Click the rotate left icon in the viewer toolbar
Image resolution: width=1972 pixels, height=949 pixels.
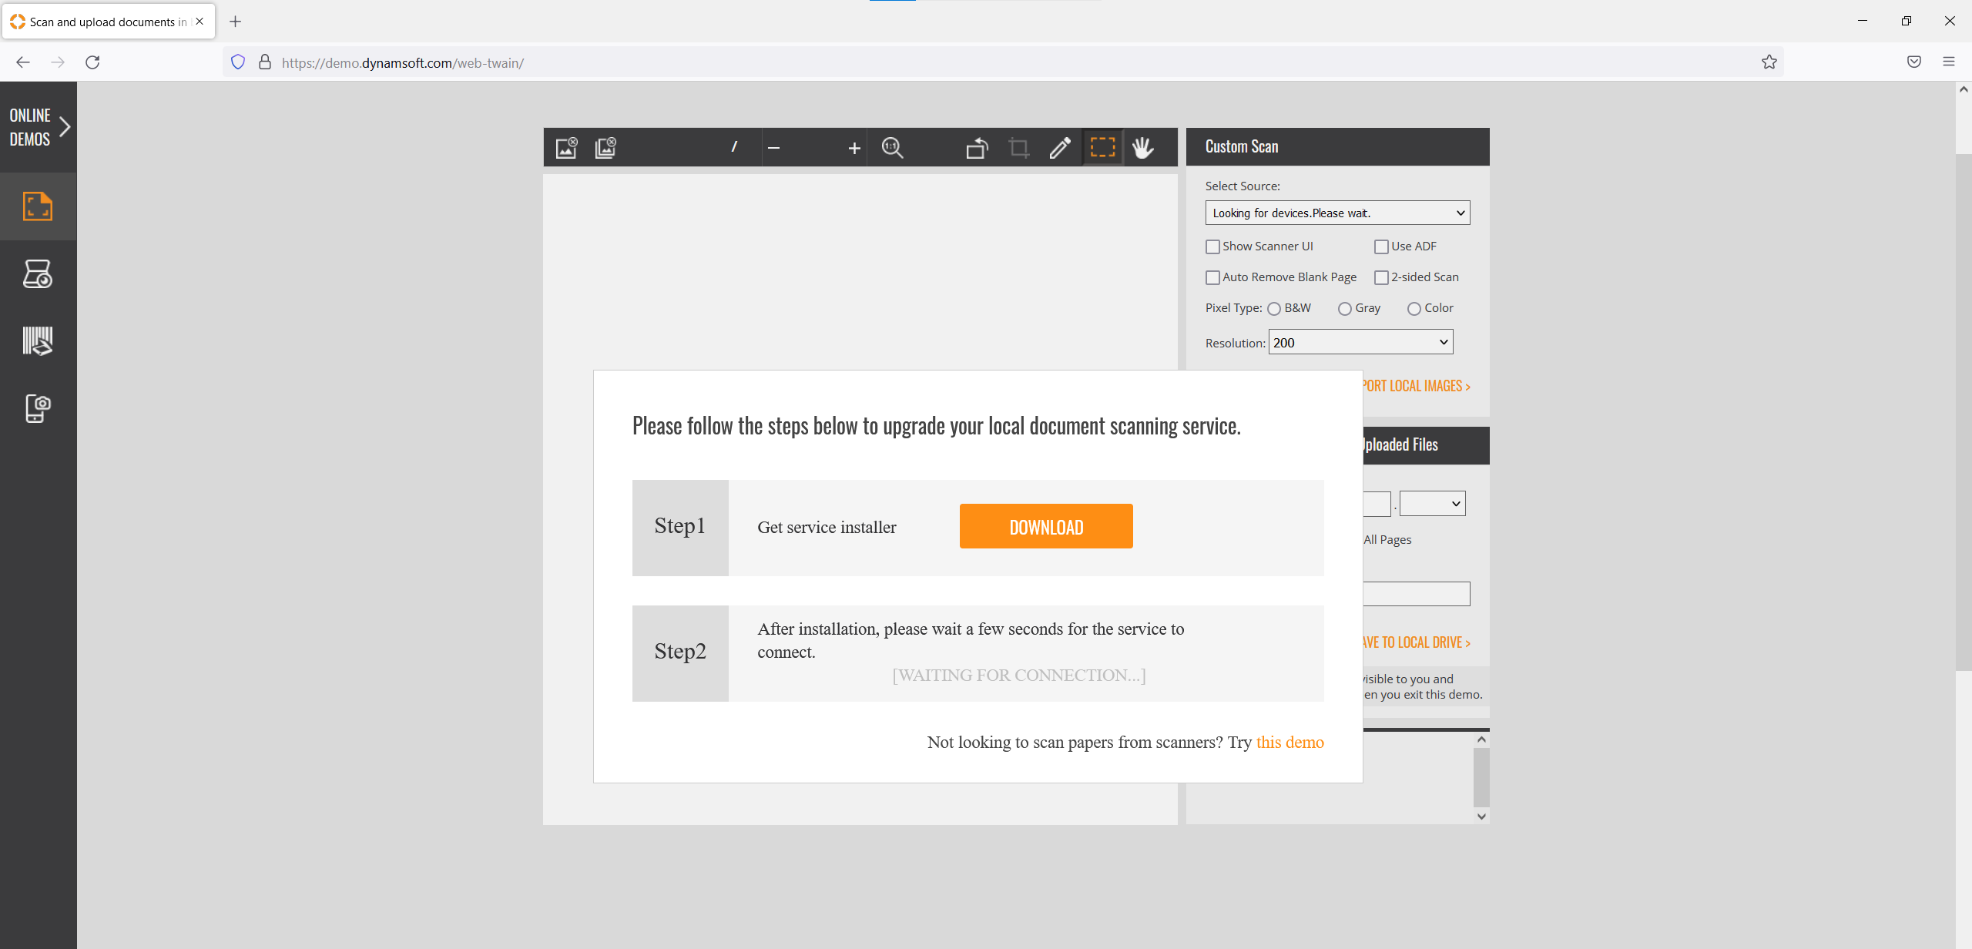[977, 147]
